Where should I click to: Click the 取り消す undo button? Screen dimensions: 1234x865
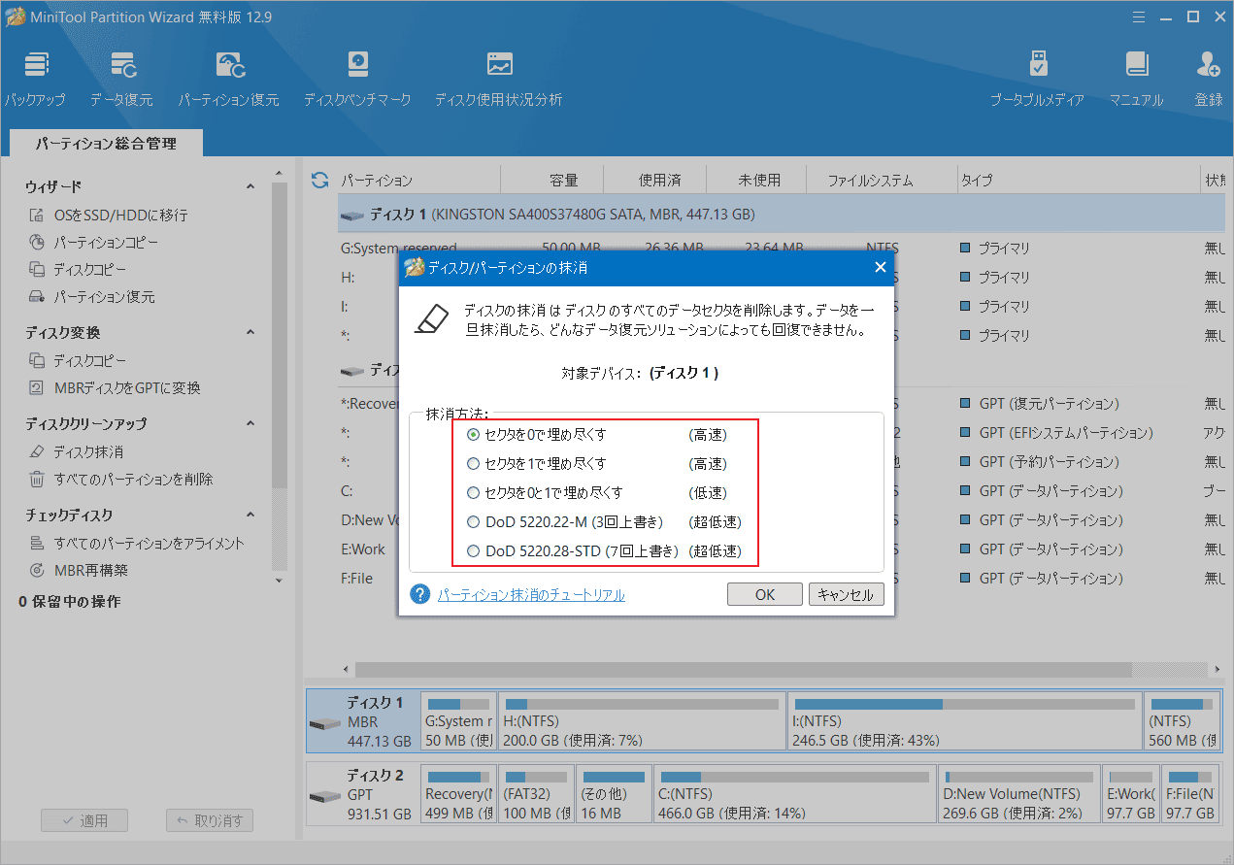(x=210, y=820)
